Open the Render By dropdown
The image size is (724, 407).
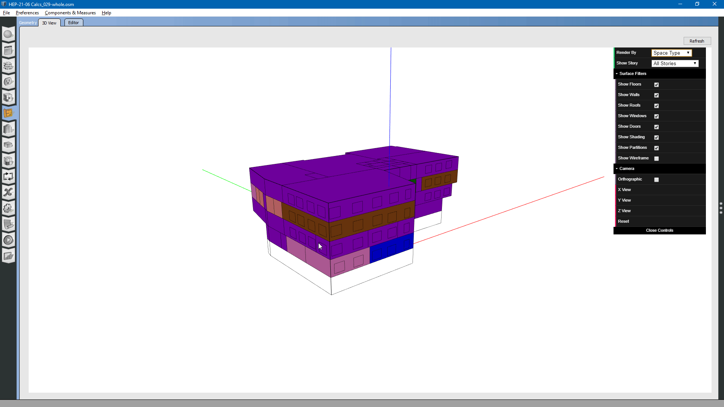(x=672, y=53)
